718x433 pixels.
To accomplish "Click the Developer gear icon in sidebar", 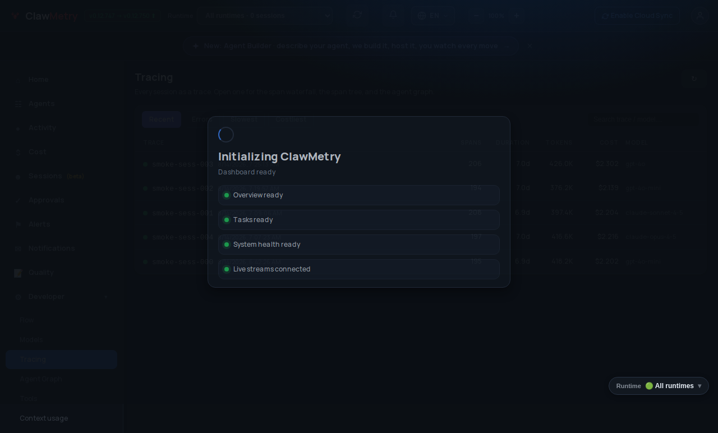I will tap(18, 297).
